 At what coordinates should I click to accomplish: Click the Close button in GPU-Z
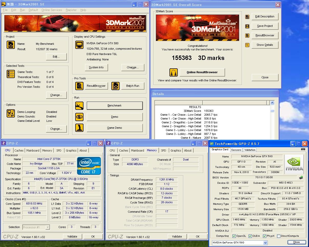click(296, 242)
